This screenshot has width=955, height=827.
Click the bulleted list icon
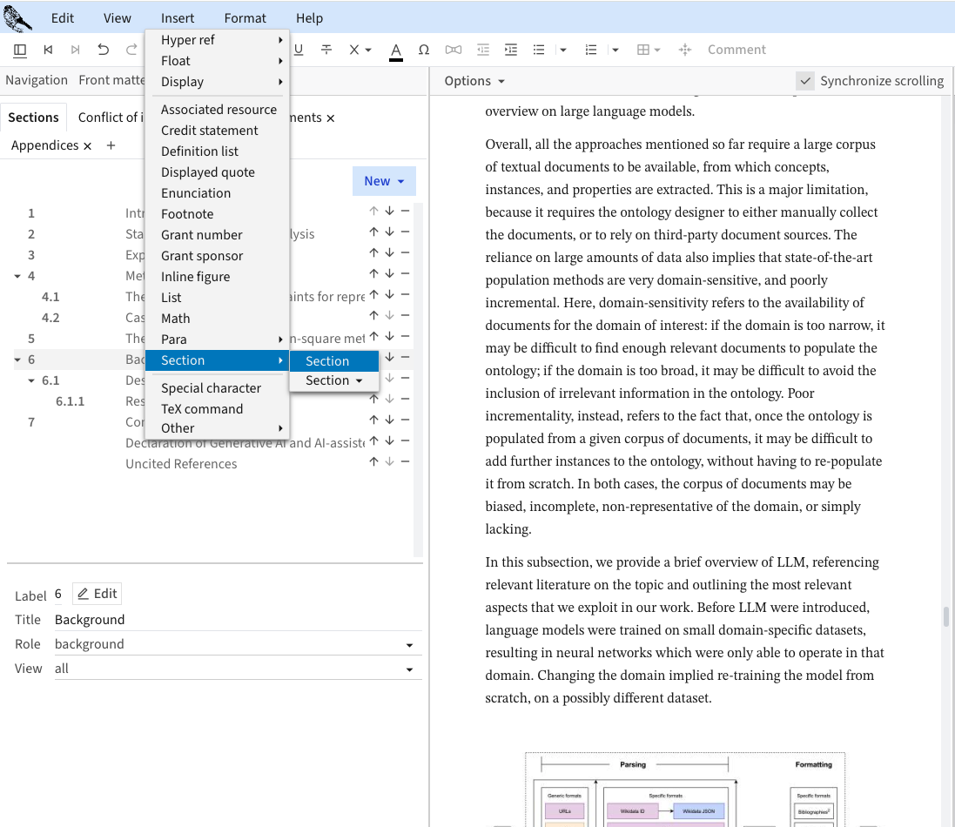(539, 50)
